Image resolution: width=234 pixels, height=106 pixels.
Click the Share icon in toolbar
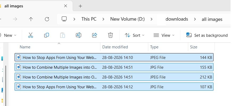(x=95, y=35)
